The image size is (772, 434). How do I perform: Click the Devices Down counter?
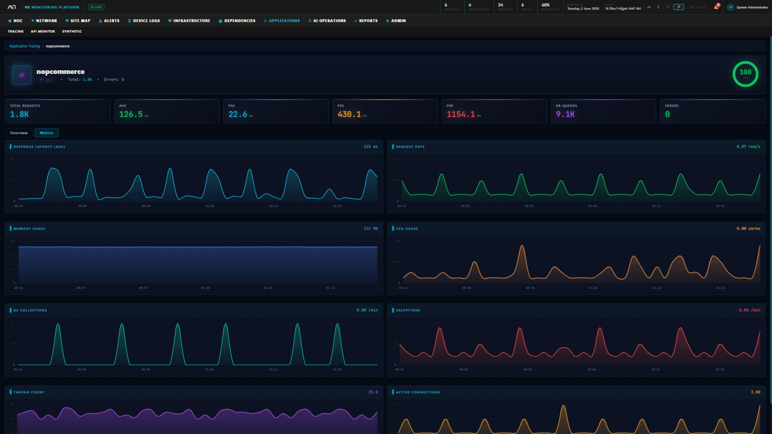point(479,7)
